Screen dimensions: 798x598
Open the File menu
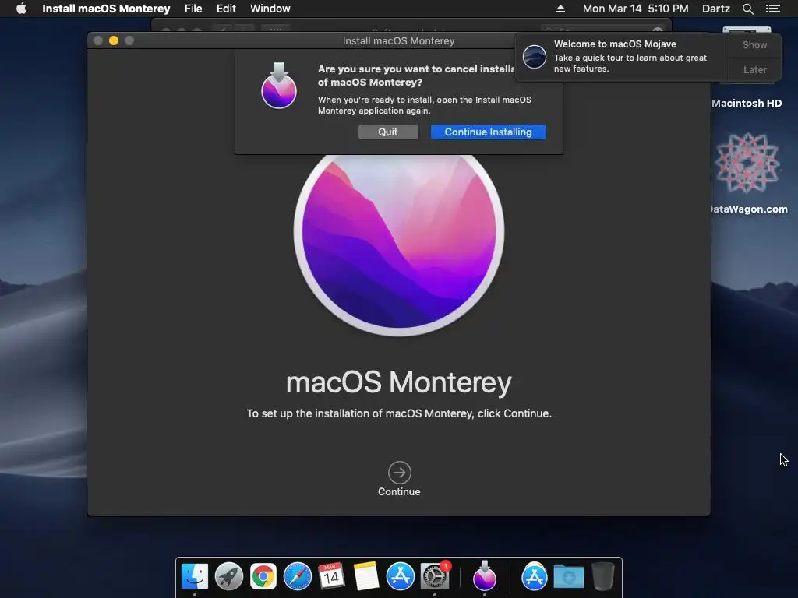pos(193,9)
